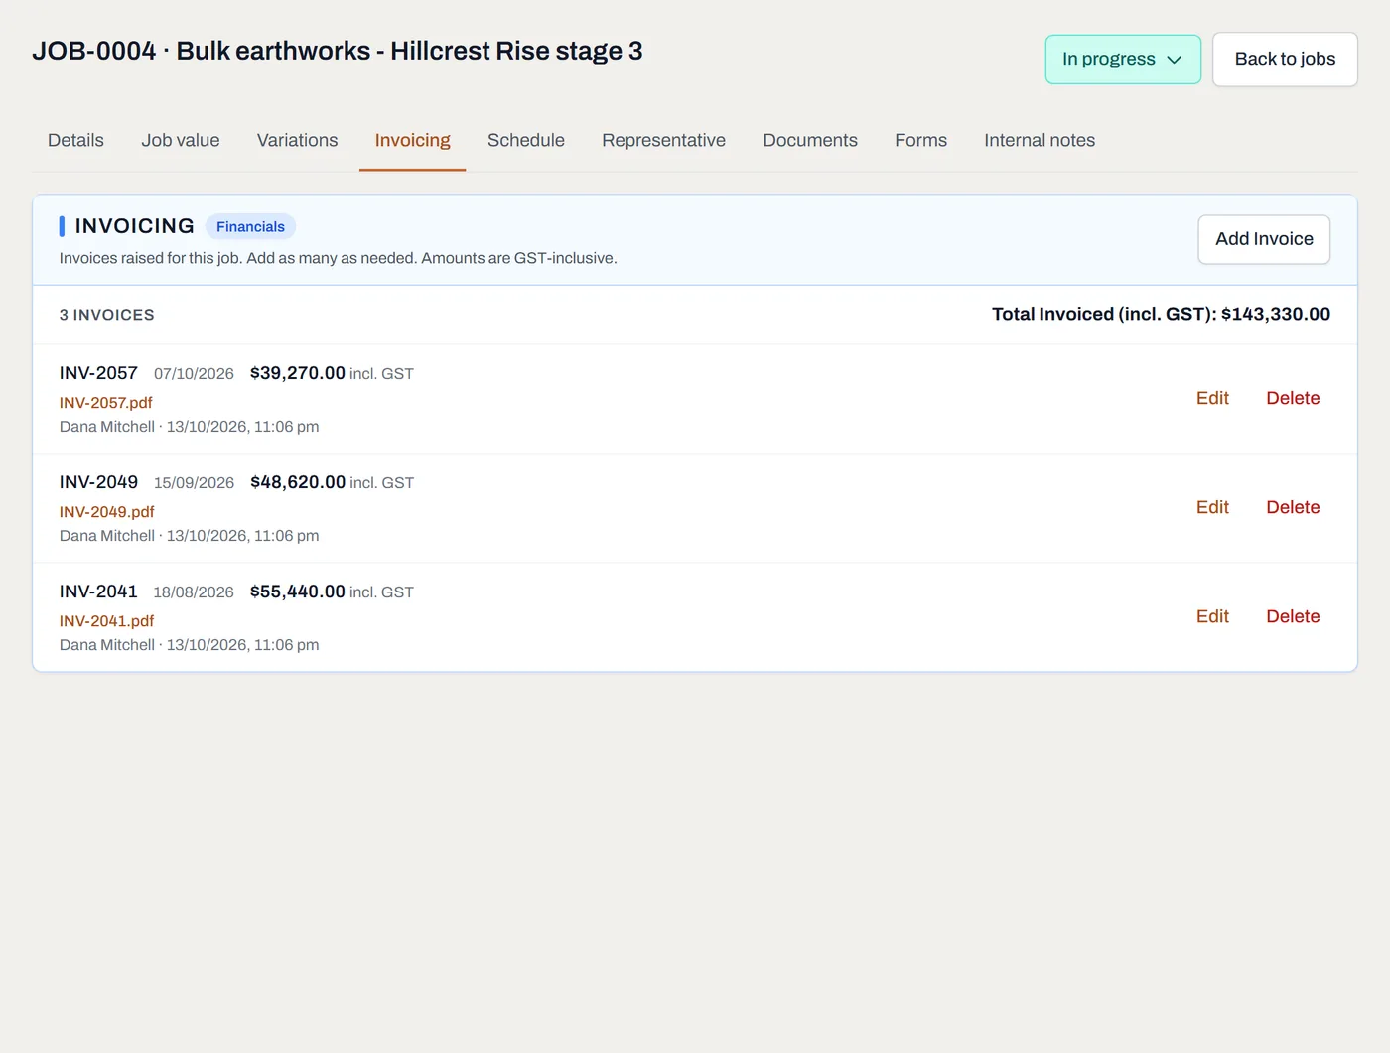The width and height of the screenshot is (1390, 1053).
Task: Click the $48,620.00 invoice amount
Action: pyautogui.click(x=298, y=482)
